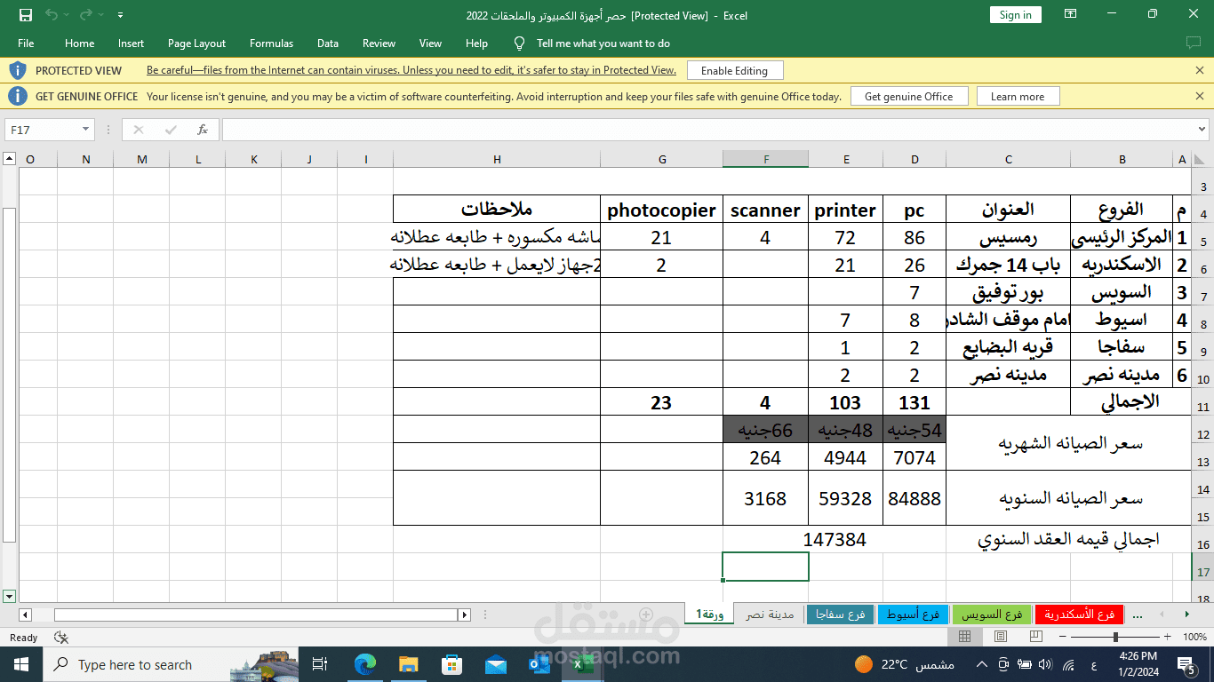Click the Redo arrow icon
The height and width of the screenshot is (682, 1214).
85,15
